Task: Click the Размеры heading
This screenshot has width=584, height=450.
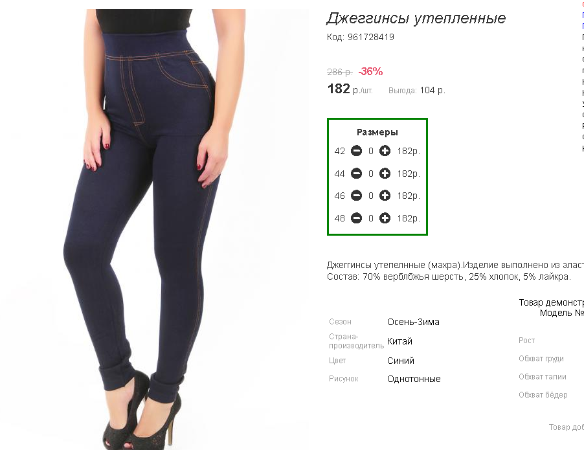Action: point(377,132)
